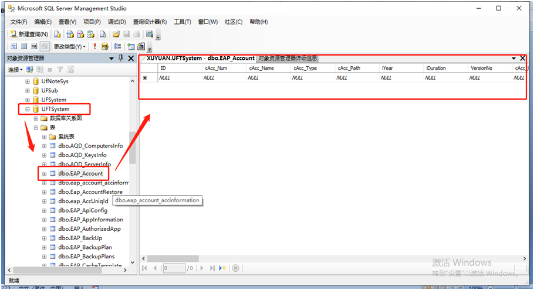
Task: Click the New Query toolbar button
Action: 29,34
